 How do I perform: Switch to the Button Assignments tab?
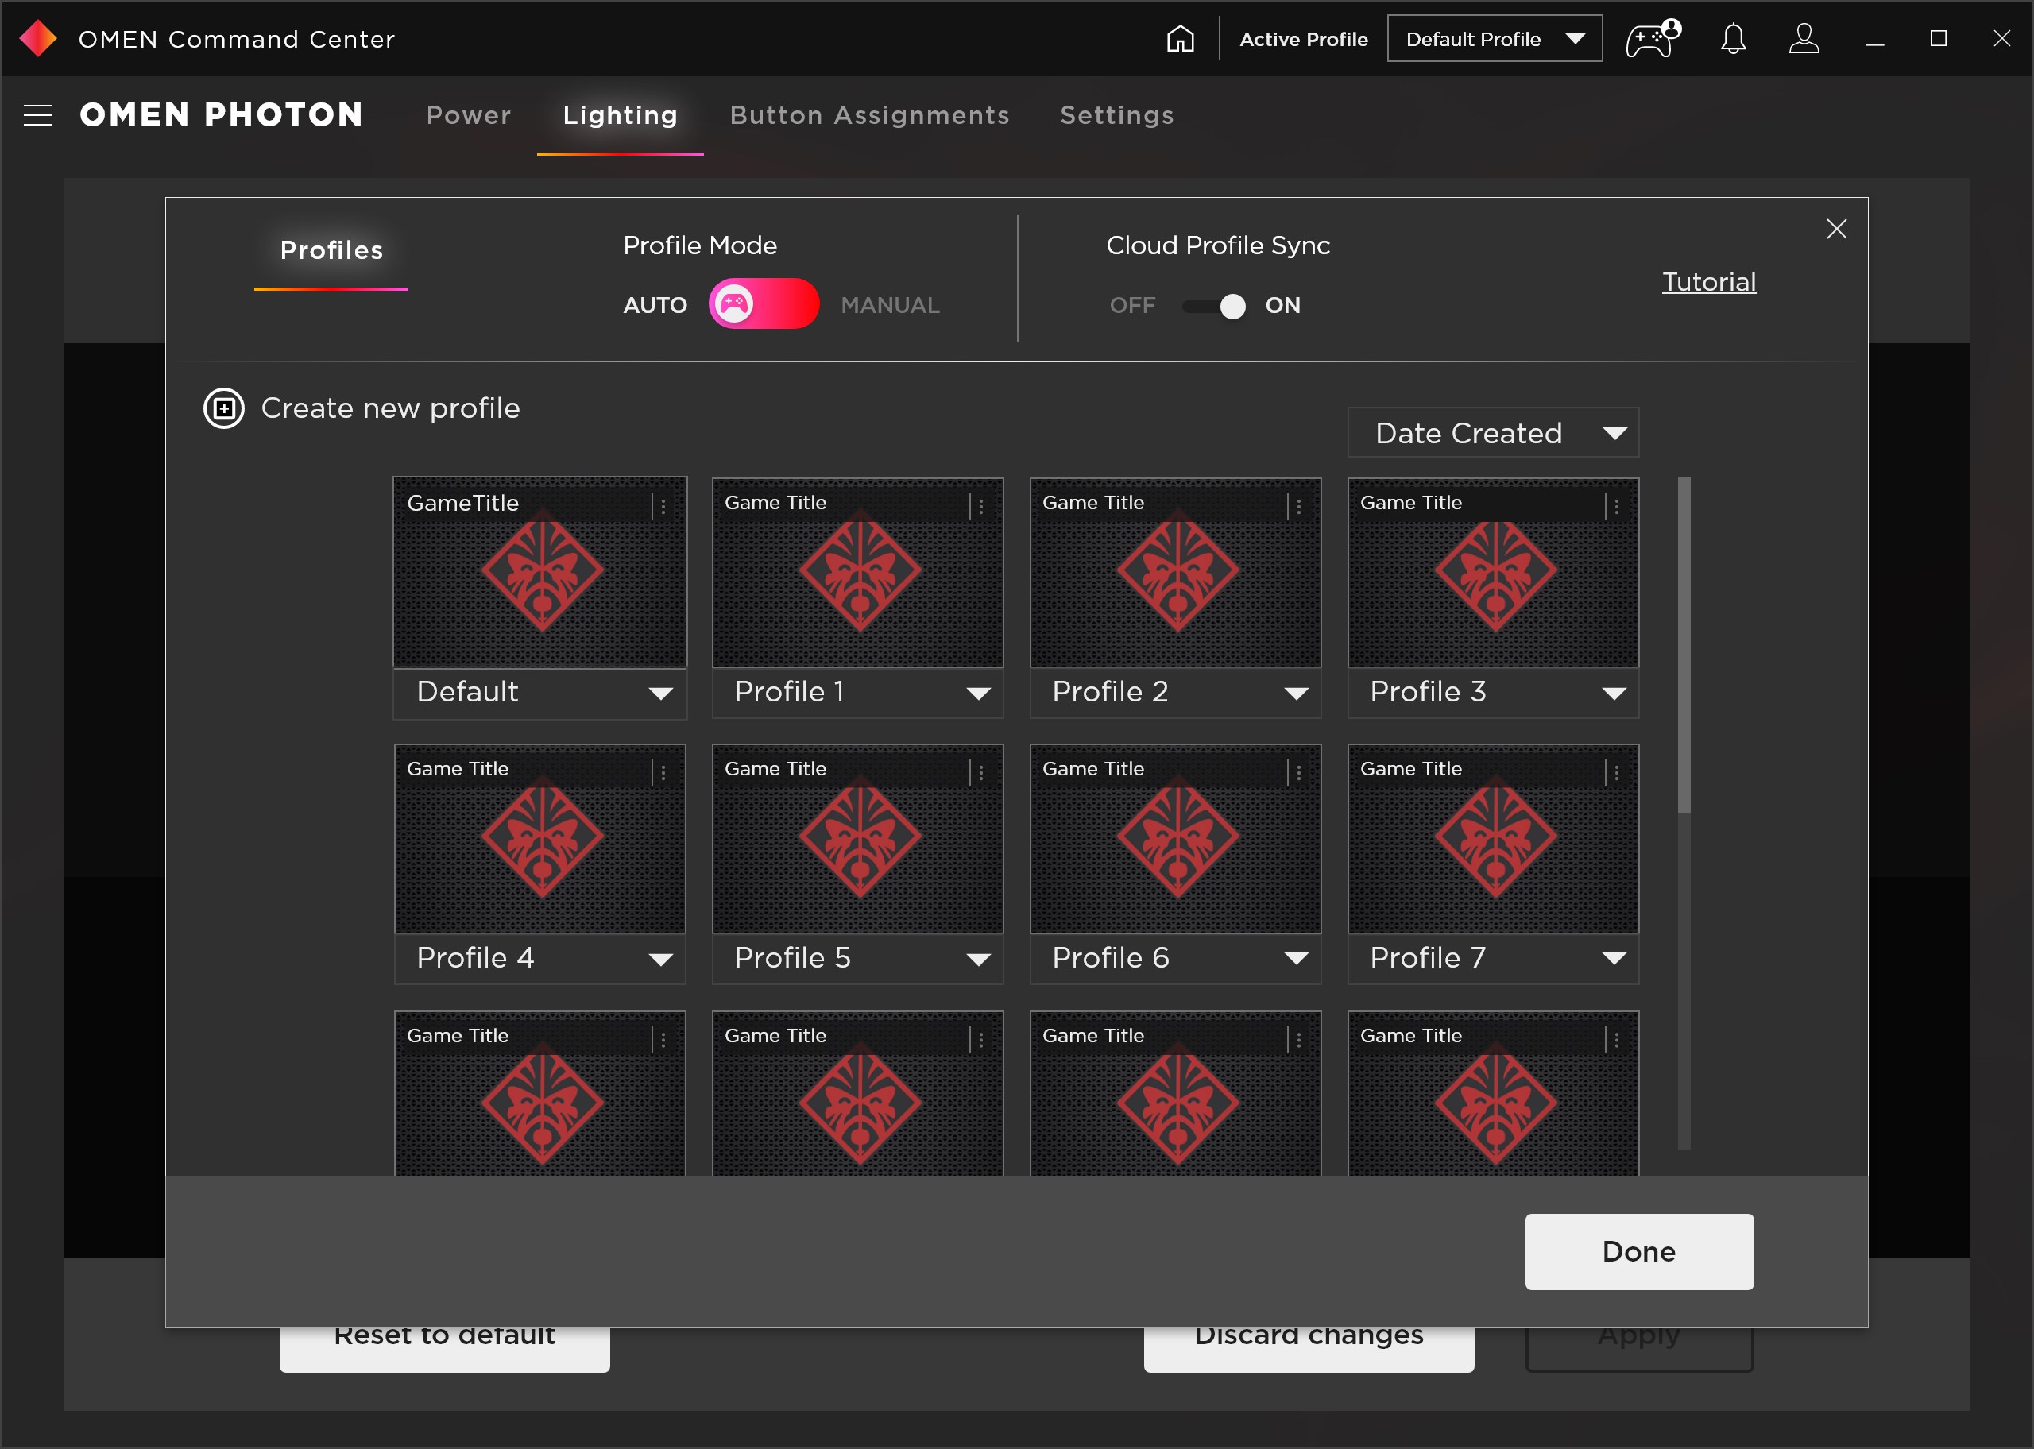tap(869, 115)
